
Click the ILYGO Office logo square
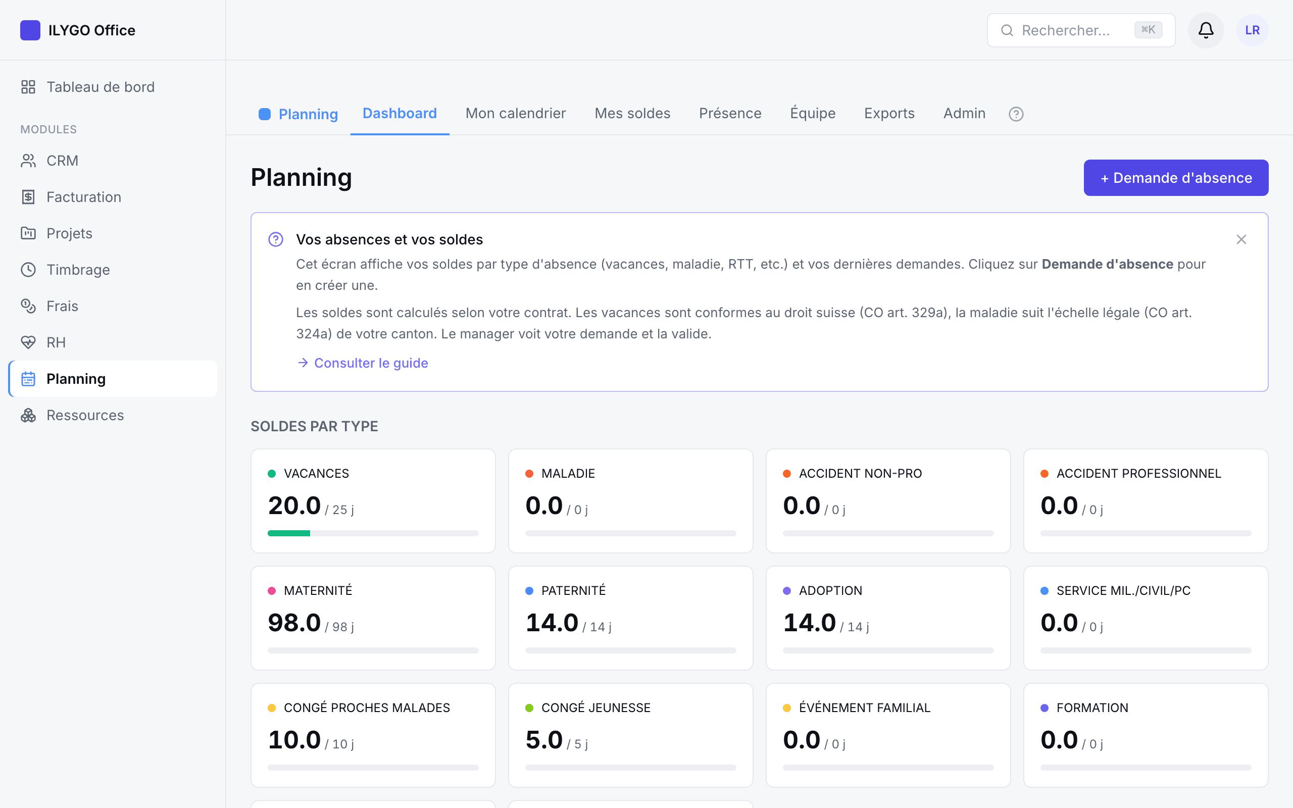(30, 30)
